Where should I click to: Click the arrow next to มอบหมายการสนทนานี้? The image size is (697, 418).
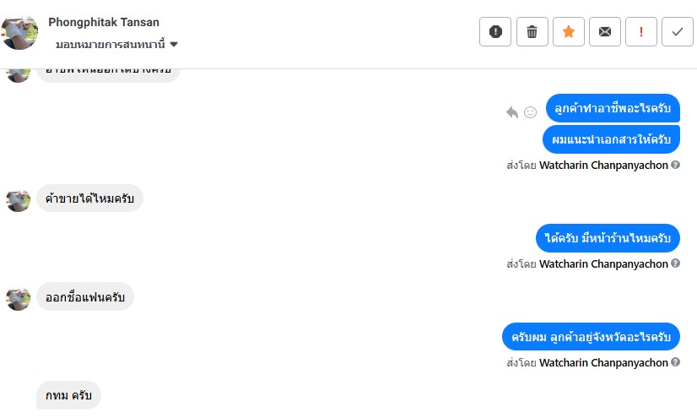(x=174, y=44)
